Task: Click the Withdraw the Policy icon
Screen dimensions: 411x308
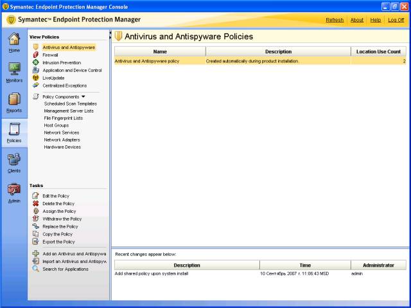Action: pos(36,219)
